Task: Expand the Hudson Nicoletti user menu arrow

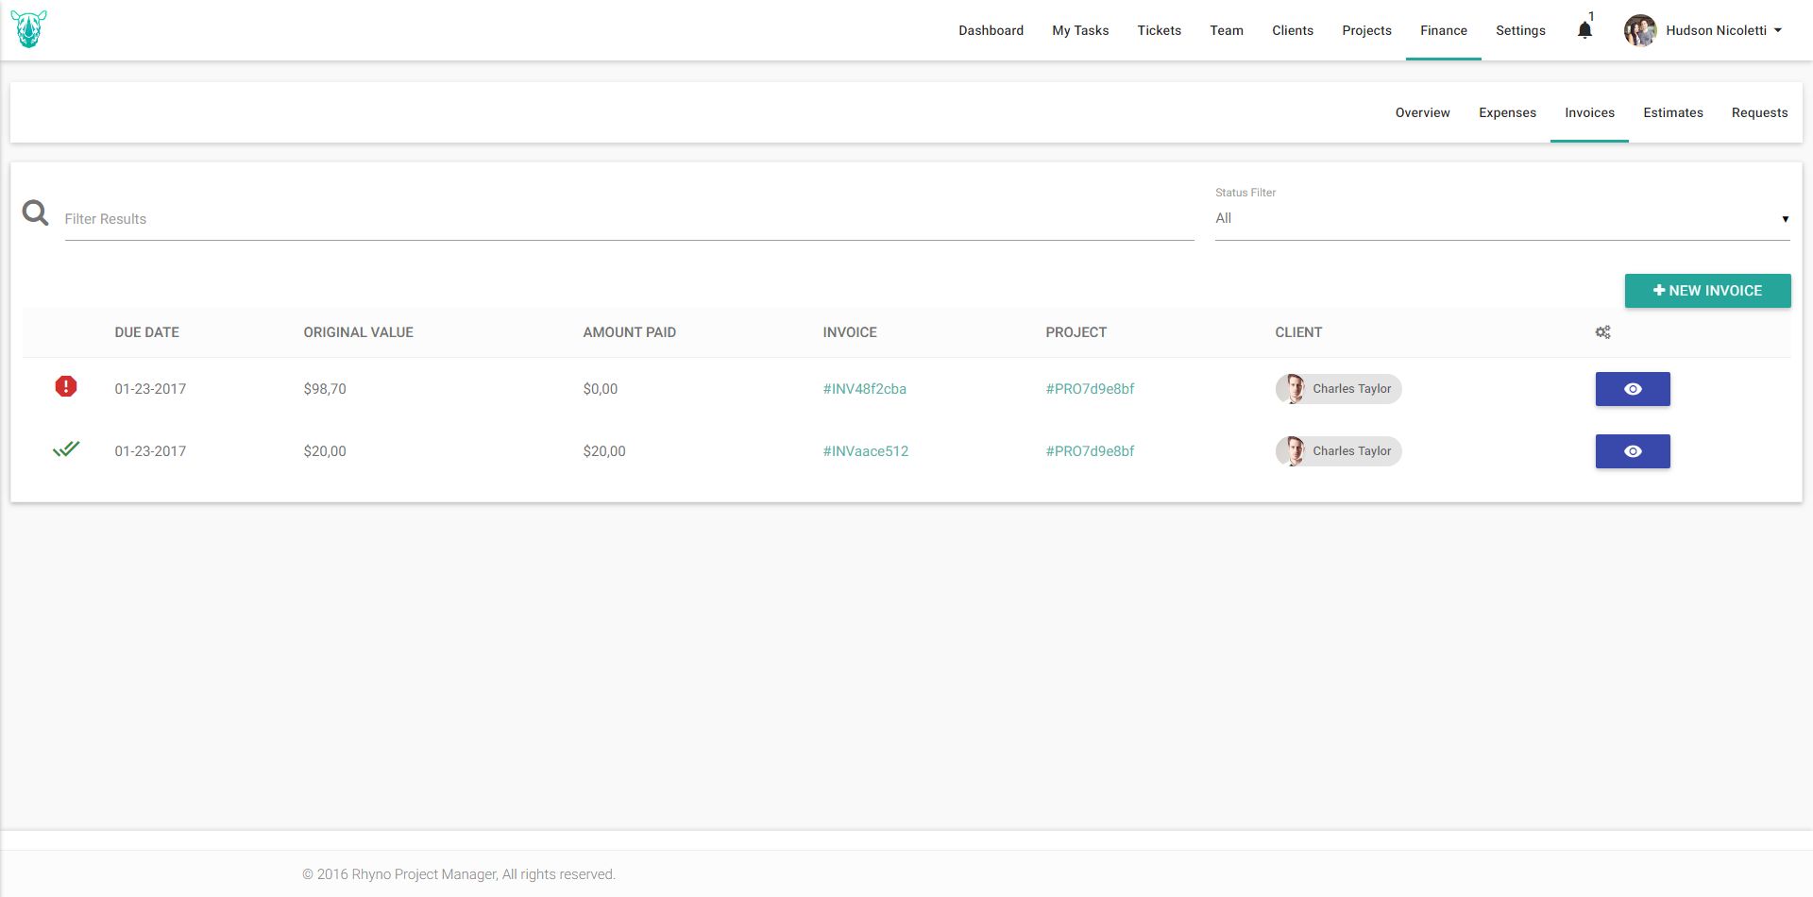Action: pos(1778,30)
